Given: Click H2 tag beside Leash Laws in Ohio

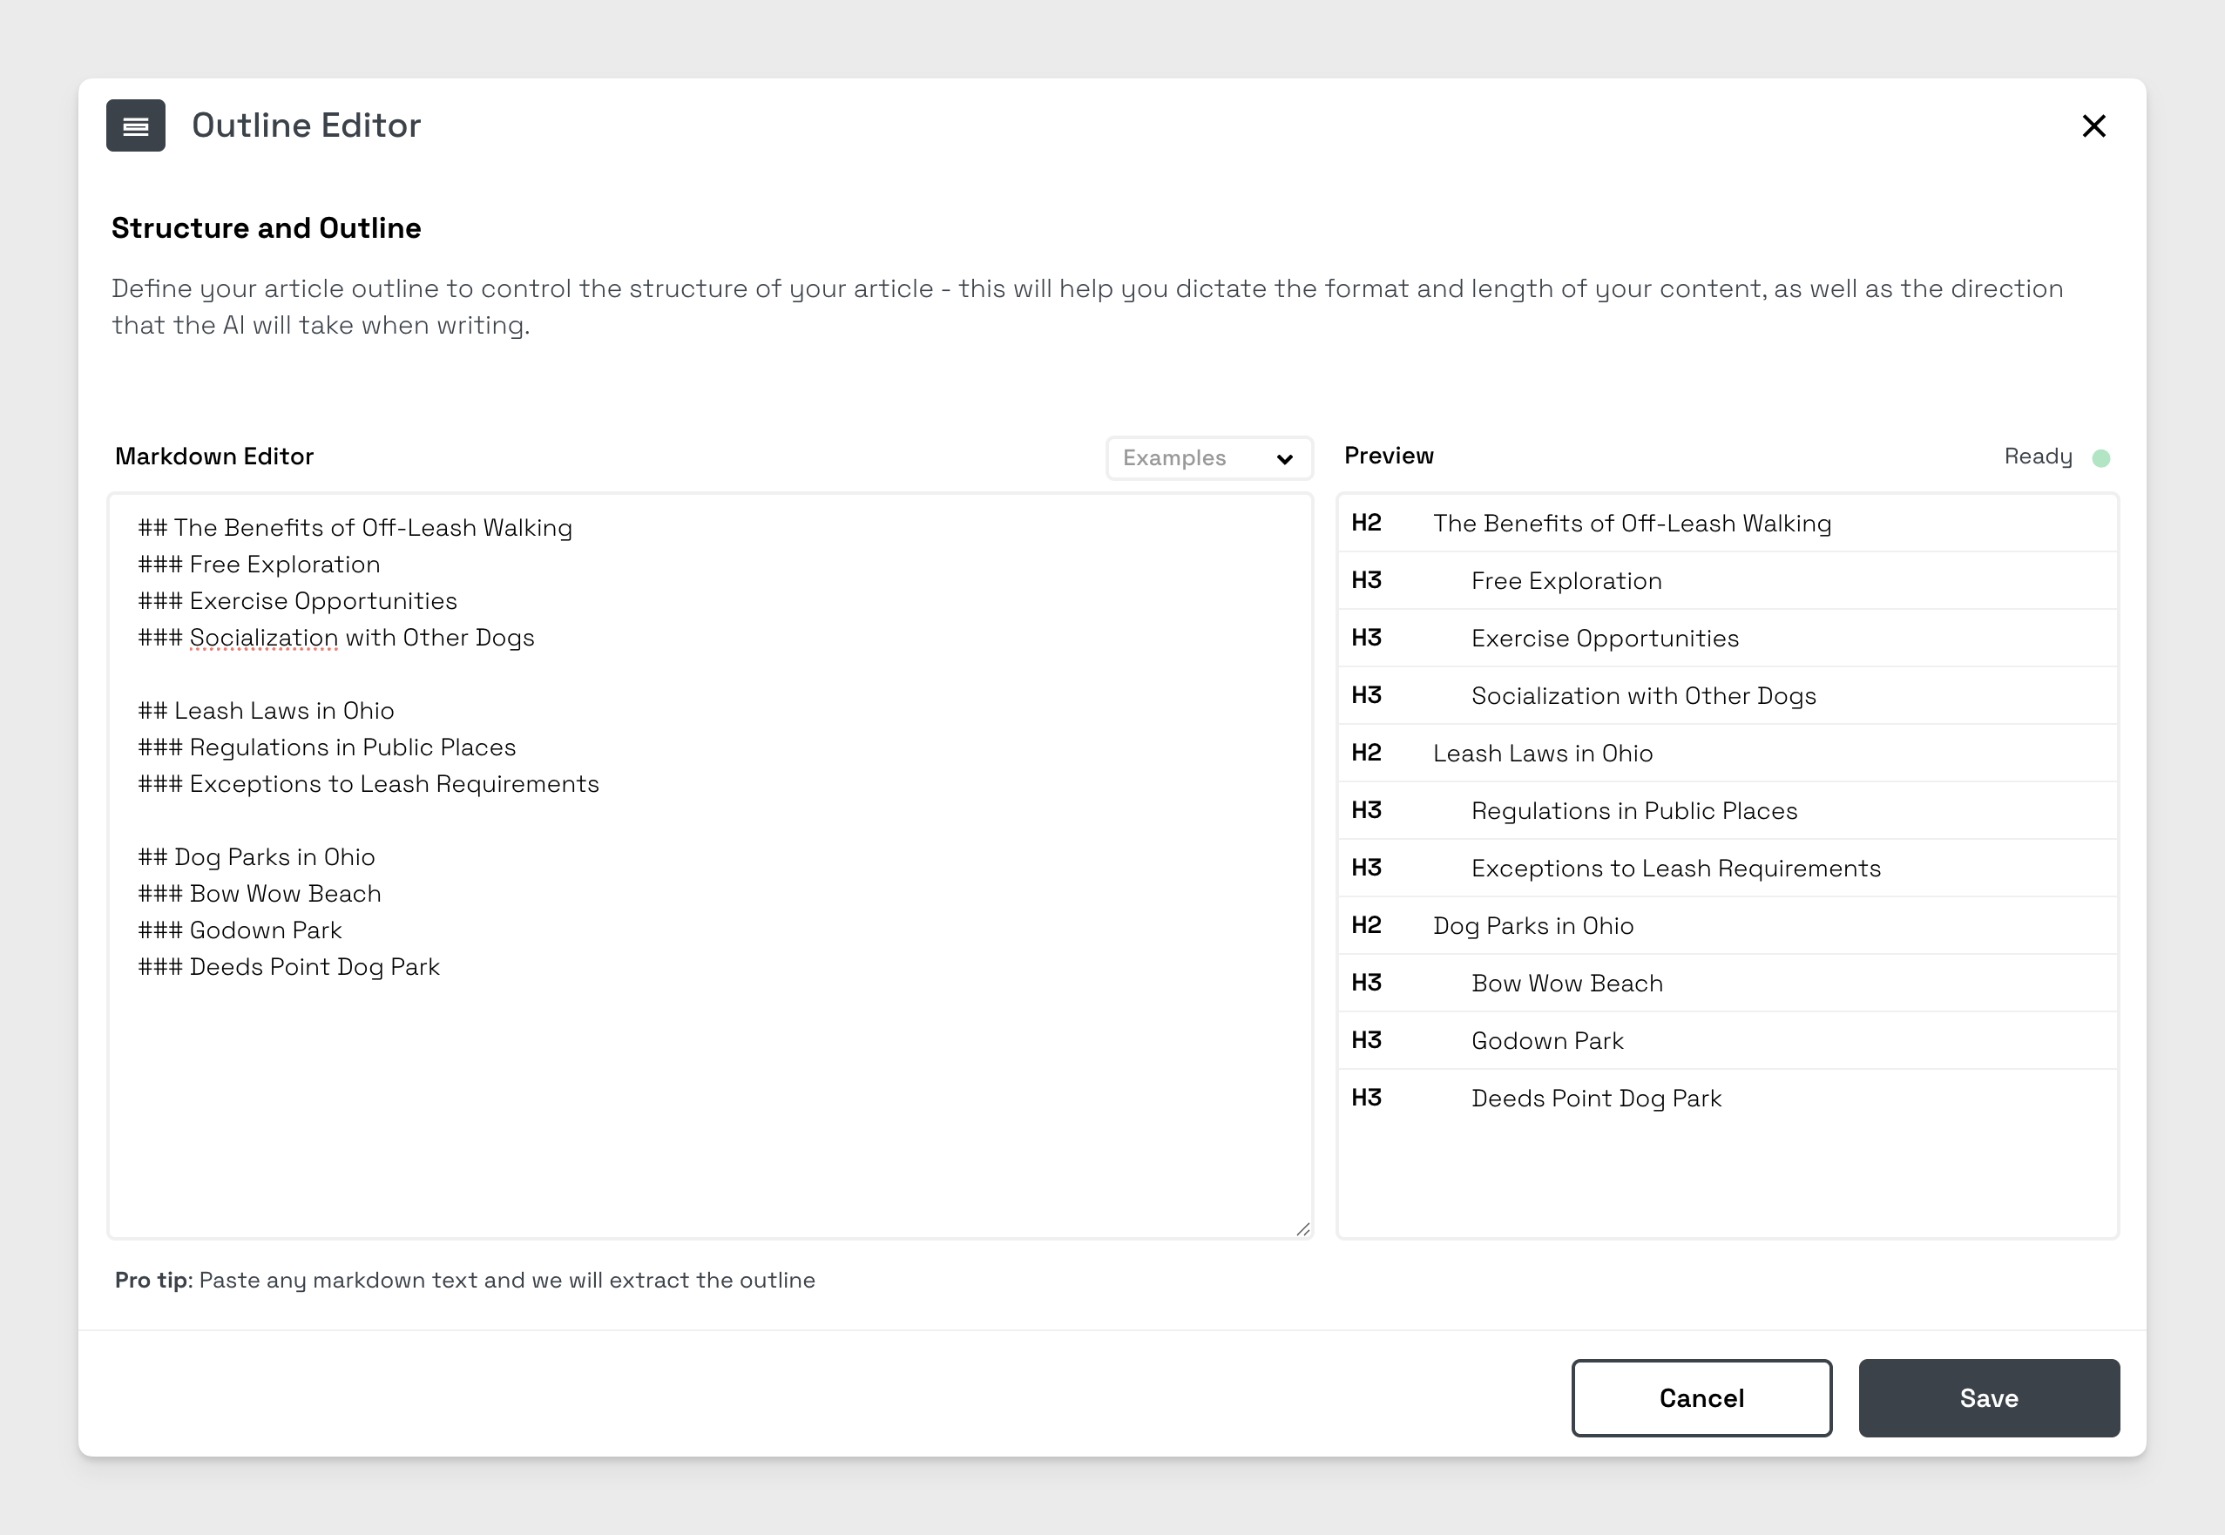Looking at the screenshot, I should 1365,753.
